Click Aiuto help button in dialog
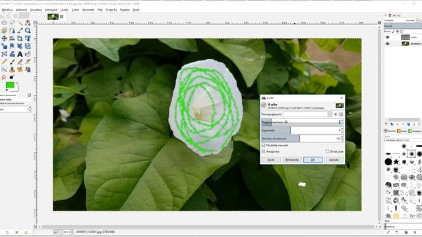 (x=271, y=160)
